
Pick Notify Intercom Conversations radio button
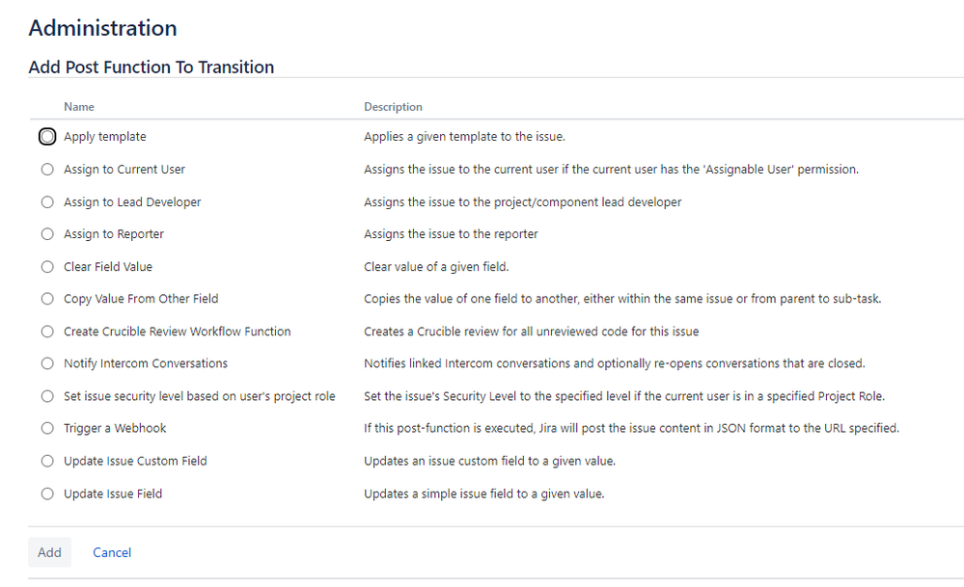(47, 363)
